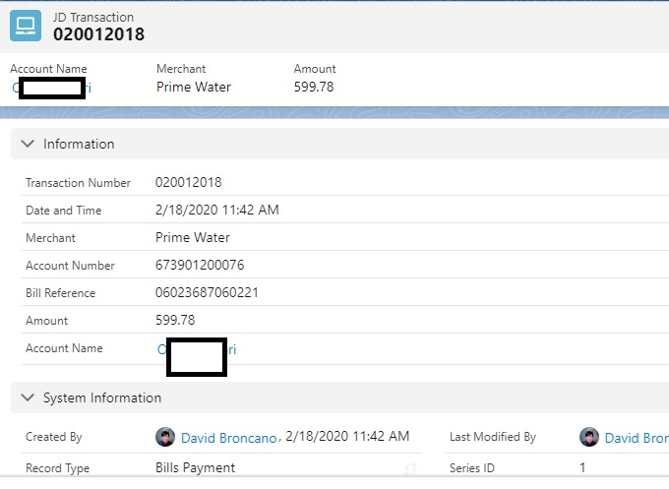Click the Amount value in Information section
669x489 pixels.
(175, 321)
